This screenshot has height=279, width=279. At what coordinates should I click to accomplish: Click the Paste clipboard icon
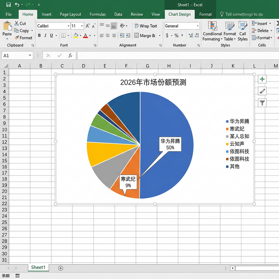tap(7, 26)
